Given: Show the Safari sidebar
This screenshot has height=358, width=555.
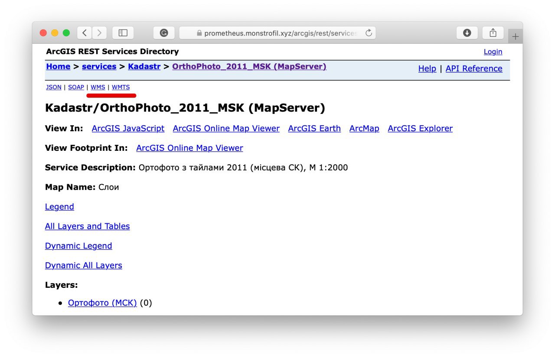Looking at the screenshot, I should (x=123, y=33).
